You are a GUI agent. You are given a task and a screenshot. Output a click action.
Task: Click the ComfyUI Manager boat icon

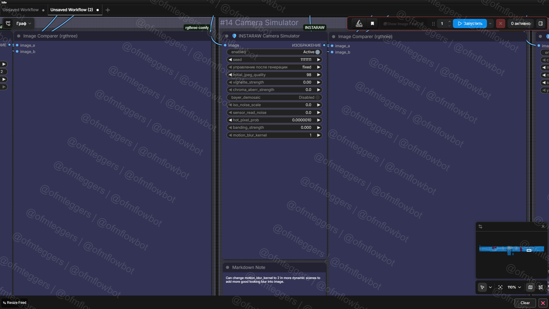pyautogui.click(x=359, y=23)
